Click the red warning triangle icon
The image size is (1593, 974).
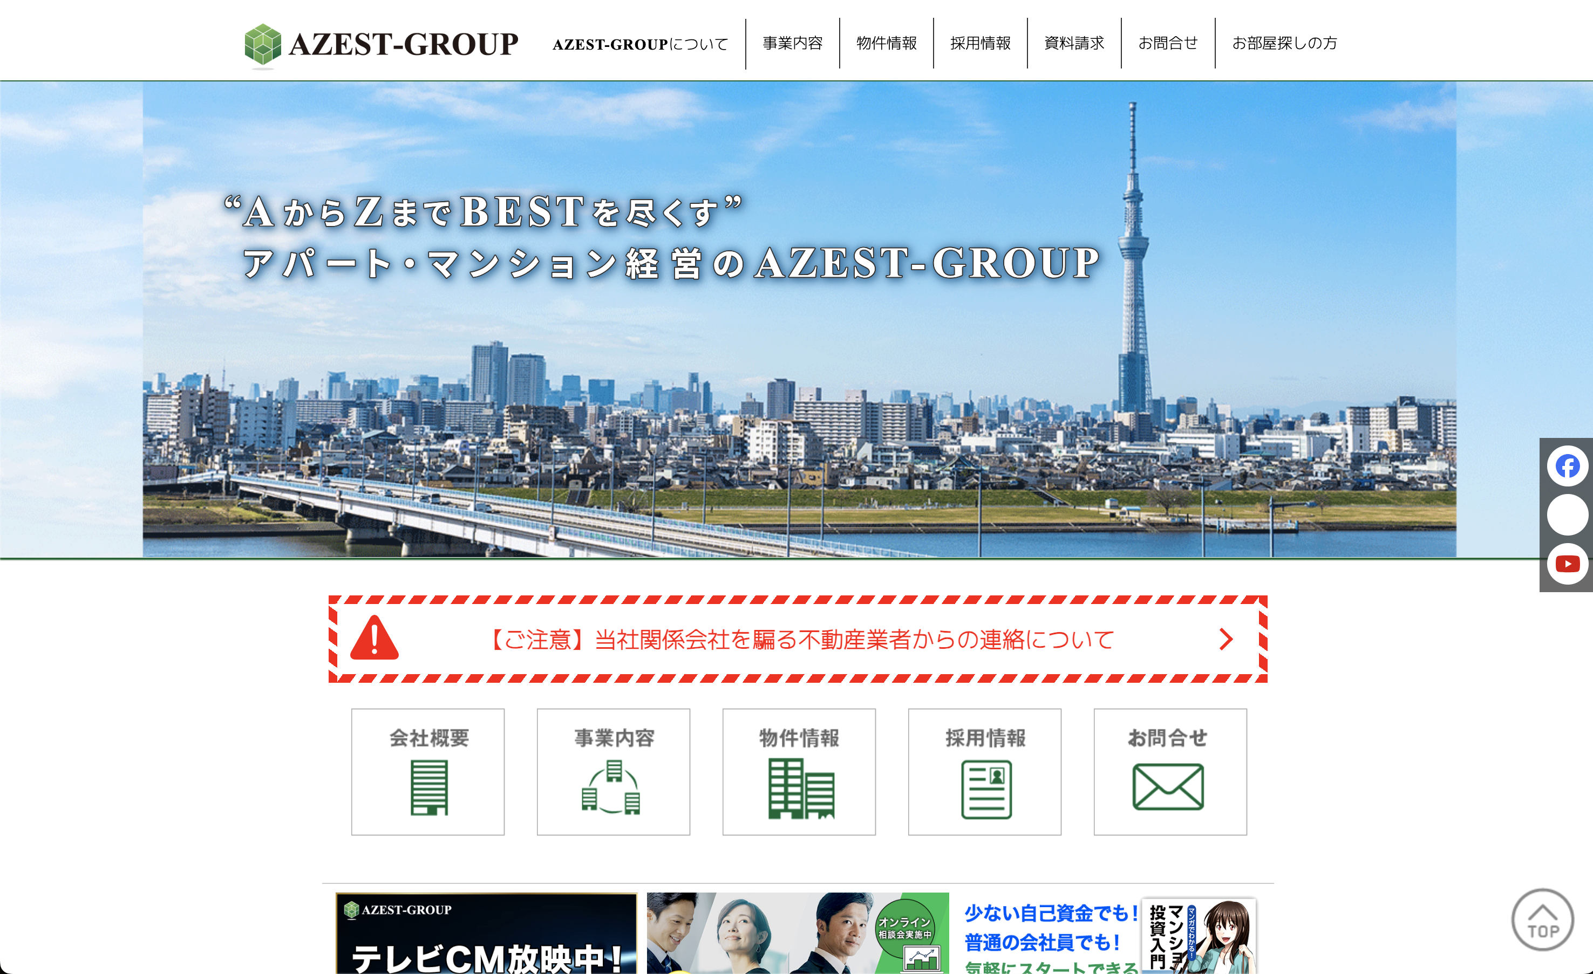pos(375,639)
